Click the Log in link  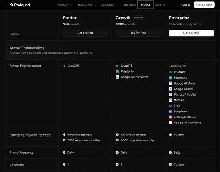pyautogui.click(x=186, y=5)
